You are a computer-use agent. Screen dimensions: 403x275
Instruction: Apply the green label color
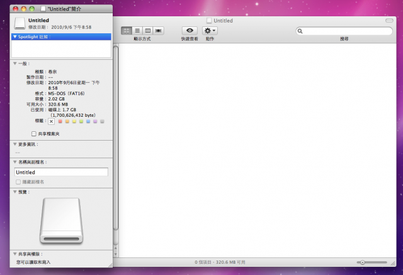81,121
